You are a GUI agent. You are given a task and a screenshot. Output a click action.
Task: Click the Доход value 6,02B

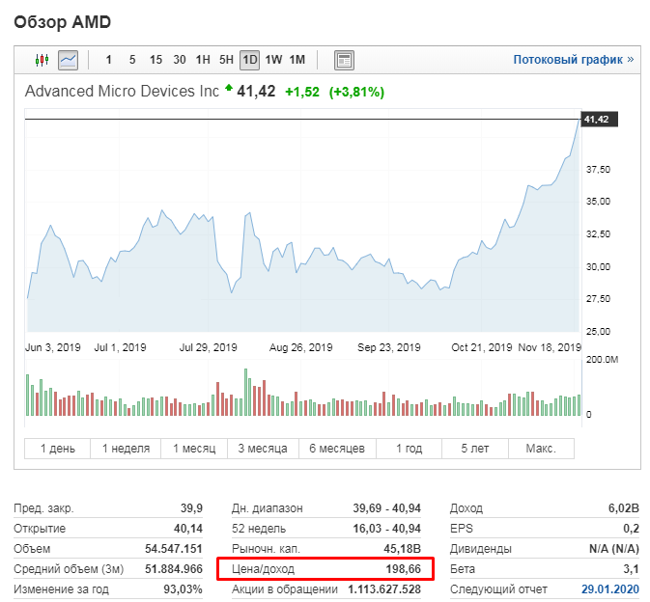click(624, 508)
